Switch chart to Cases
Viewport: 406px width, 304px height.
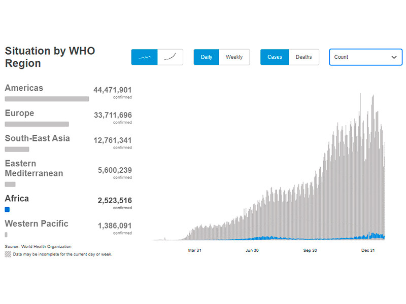(275, 57)
